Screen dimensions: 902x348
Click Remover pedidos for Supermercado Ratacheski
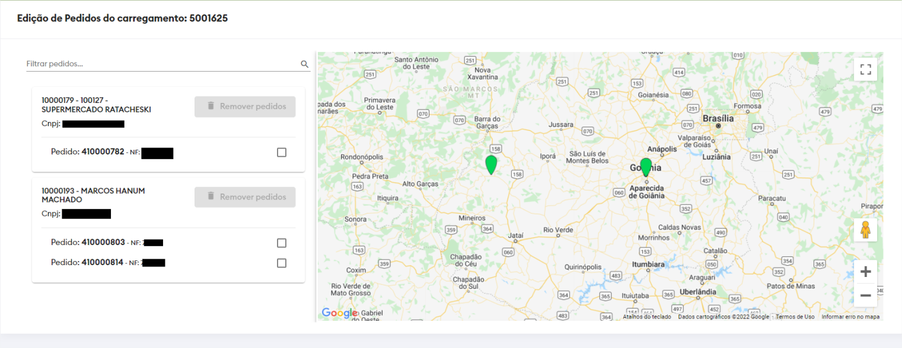(x=245, y=107)
